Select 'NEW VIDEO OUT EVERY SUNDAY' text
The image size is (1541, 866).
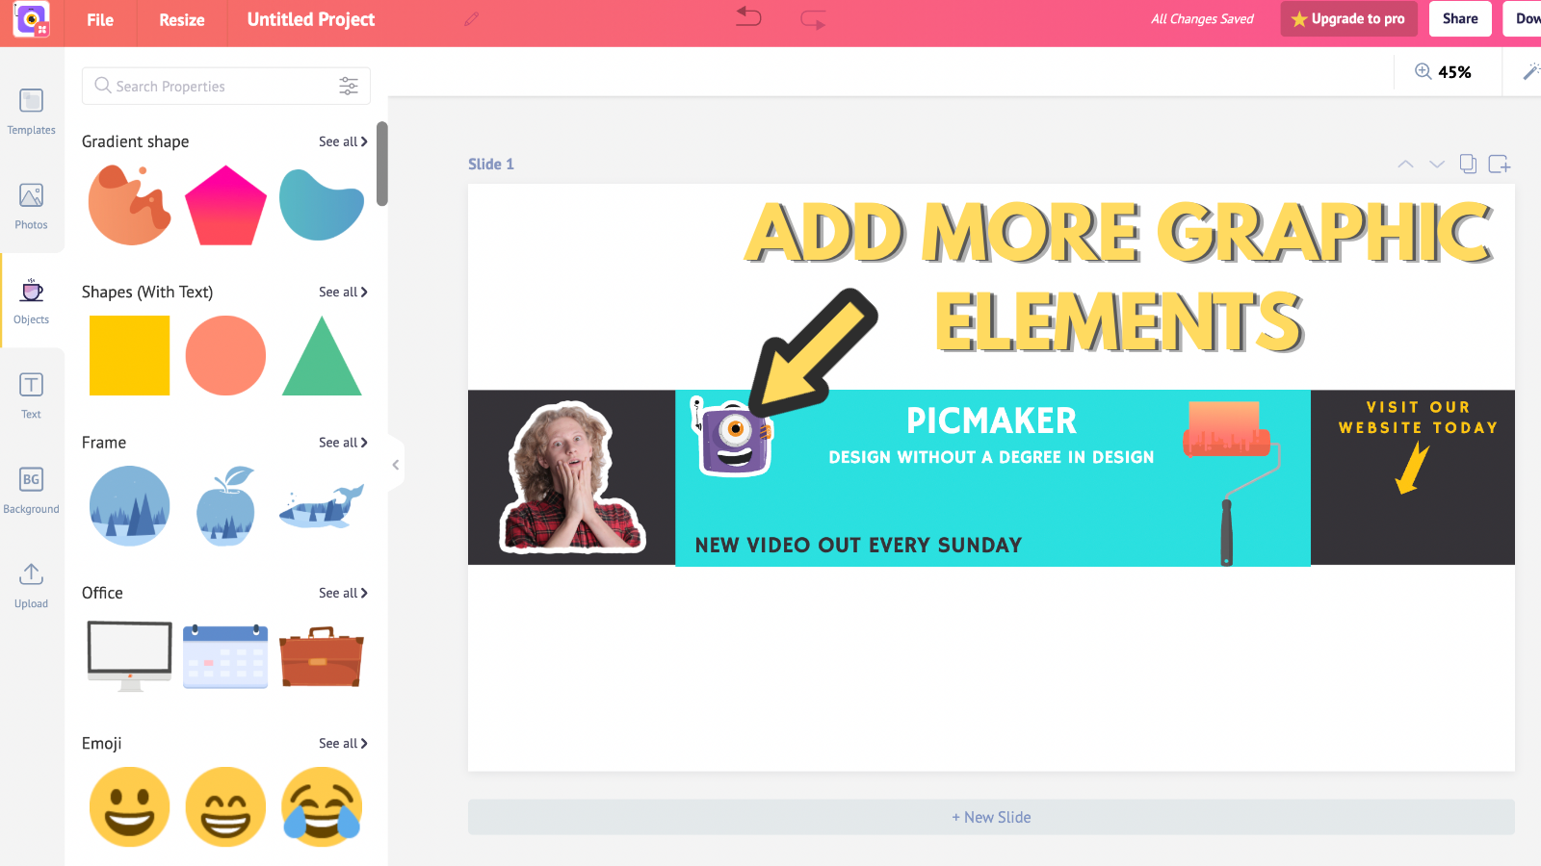coord(858,545)
